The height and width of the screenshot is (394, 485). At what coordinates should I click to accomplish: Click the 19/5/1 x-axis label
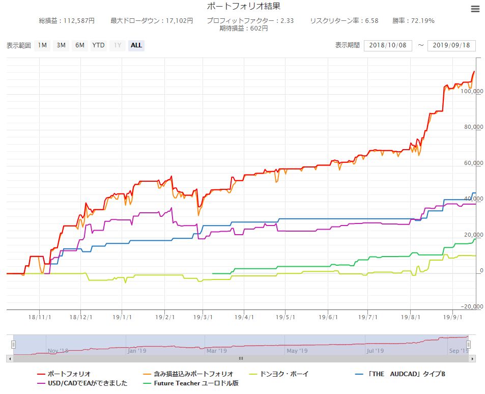[x=285, y=317]
